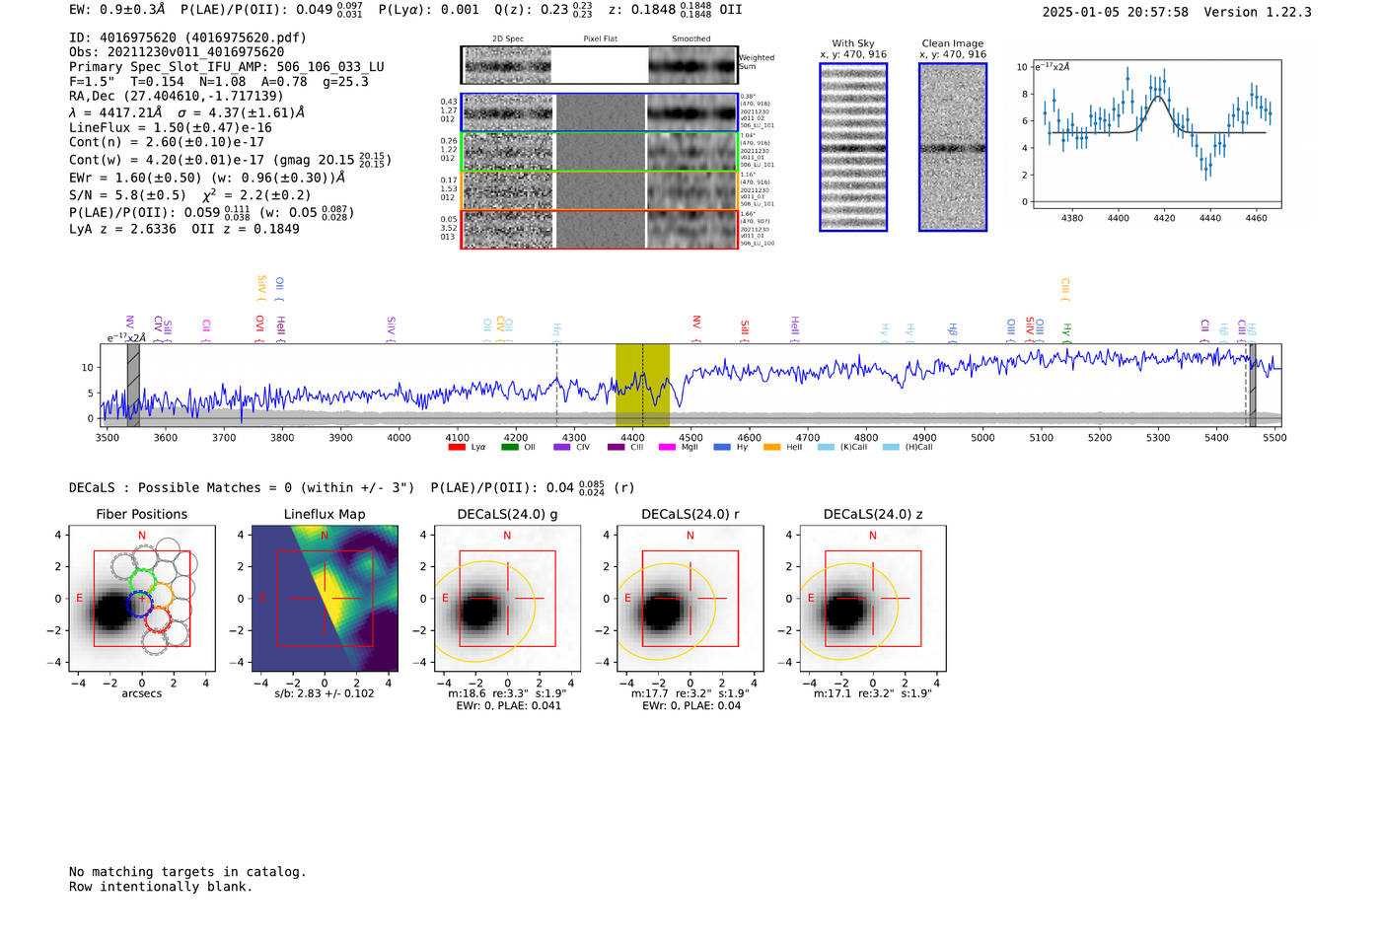
Task: Click the green-bordered fiber spectrum row
Action: pyautogui.click(x=599, y=152)
